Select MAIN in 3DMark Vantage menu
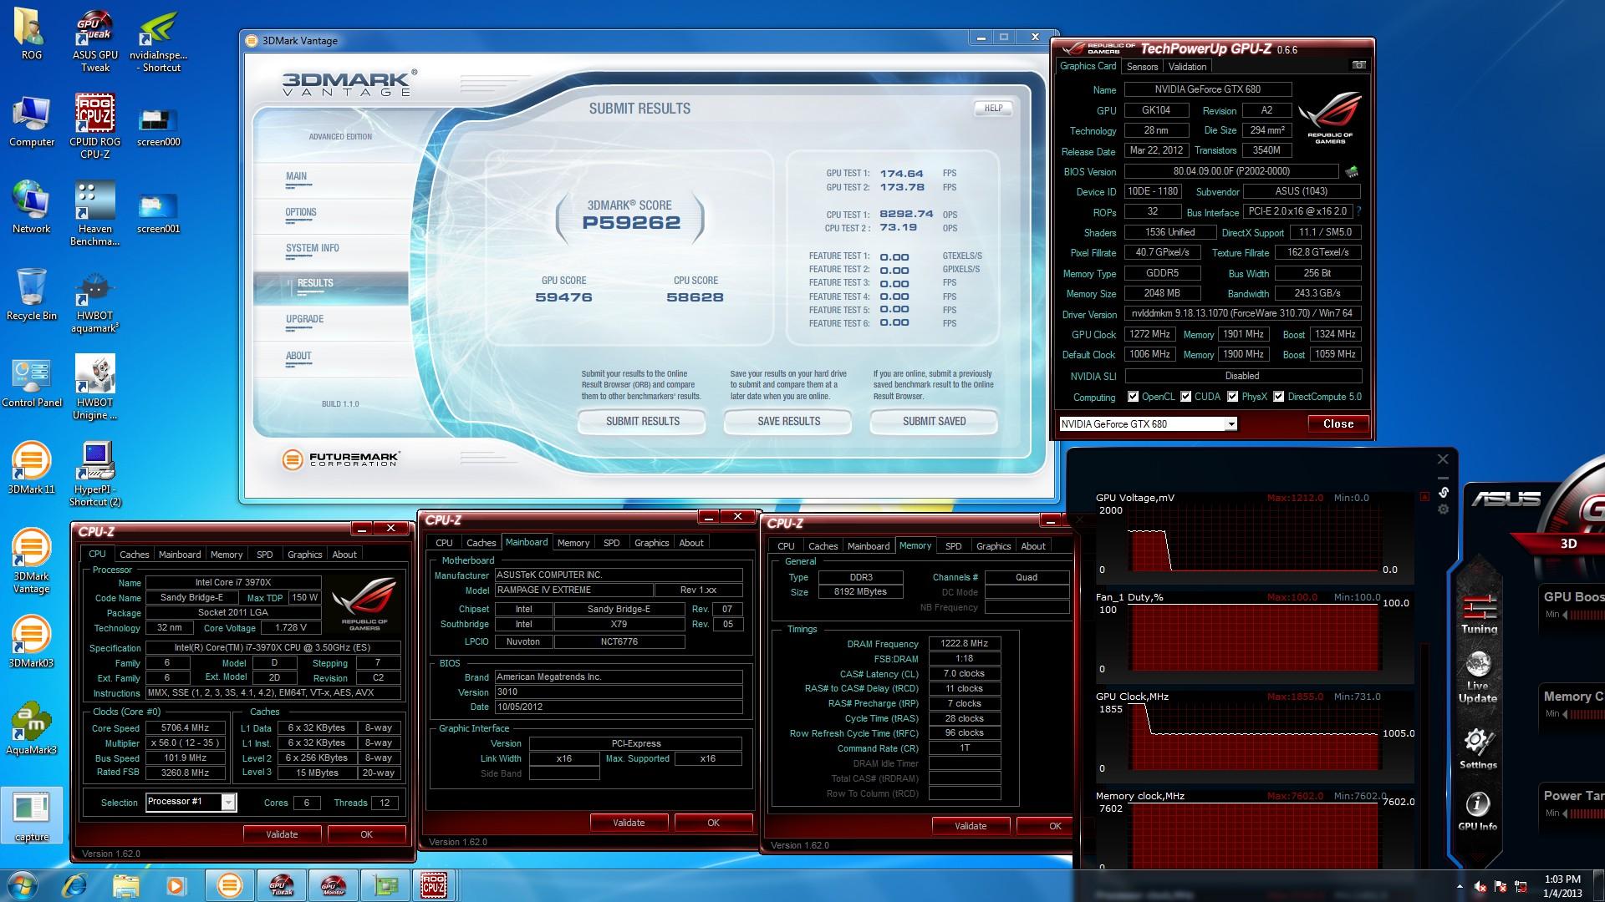 [297, 176]
